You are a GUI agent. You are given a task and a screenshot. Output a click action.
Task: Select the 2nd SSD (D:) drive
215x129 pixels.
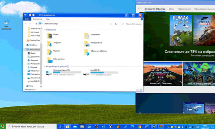[x=100, y=72]
